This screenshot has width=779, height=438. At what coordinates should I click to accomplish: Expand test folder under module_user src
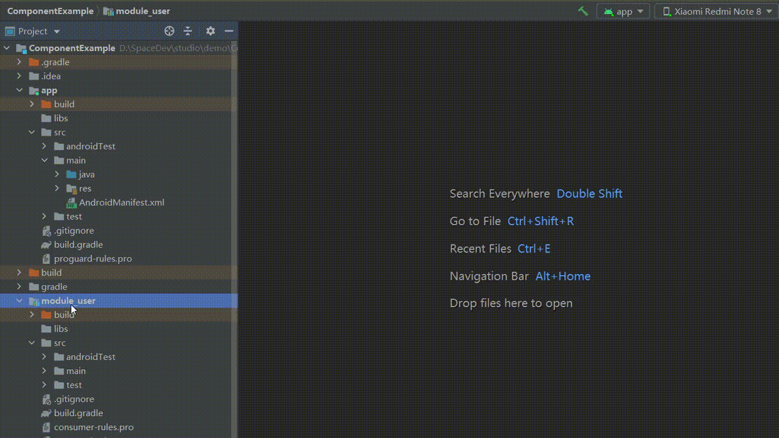coord(44,385)
